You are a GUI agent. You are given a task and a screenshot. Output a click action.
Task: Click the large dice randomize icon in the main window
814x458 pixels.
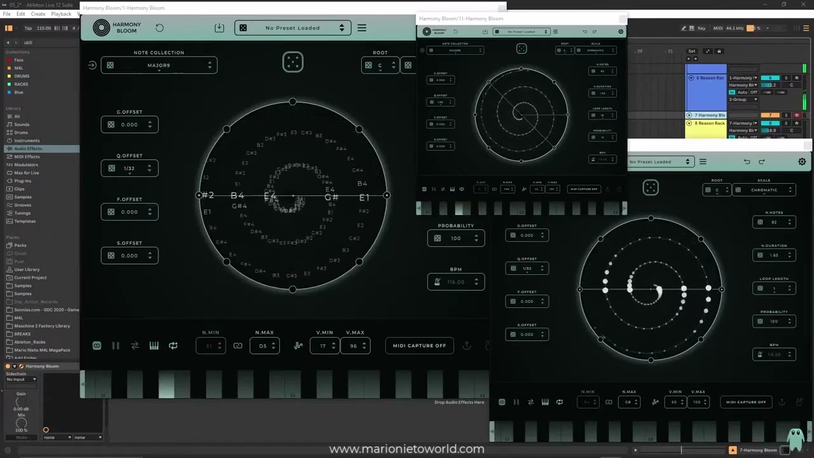tap(293, 62)
